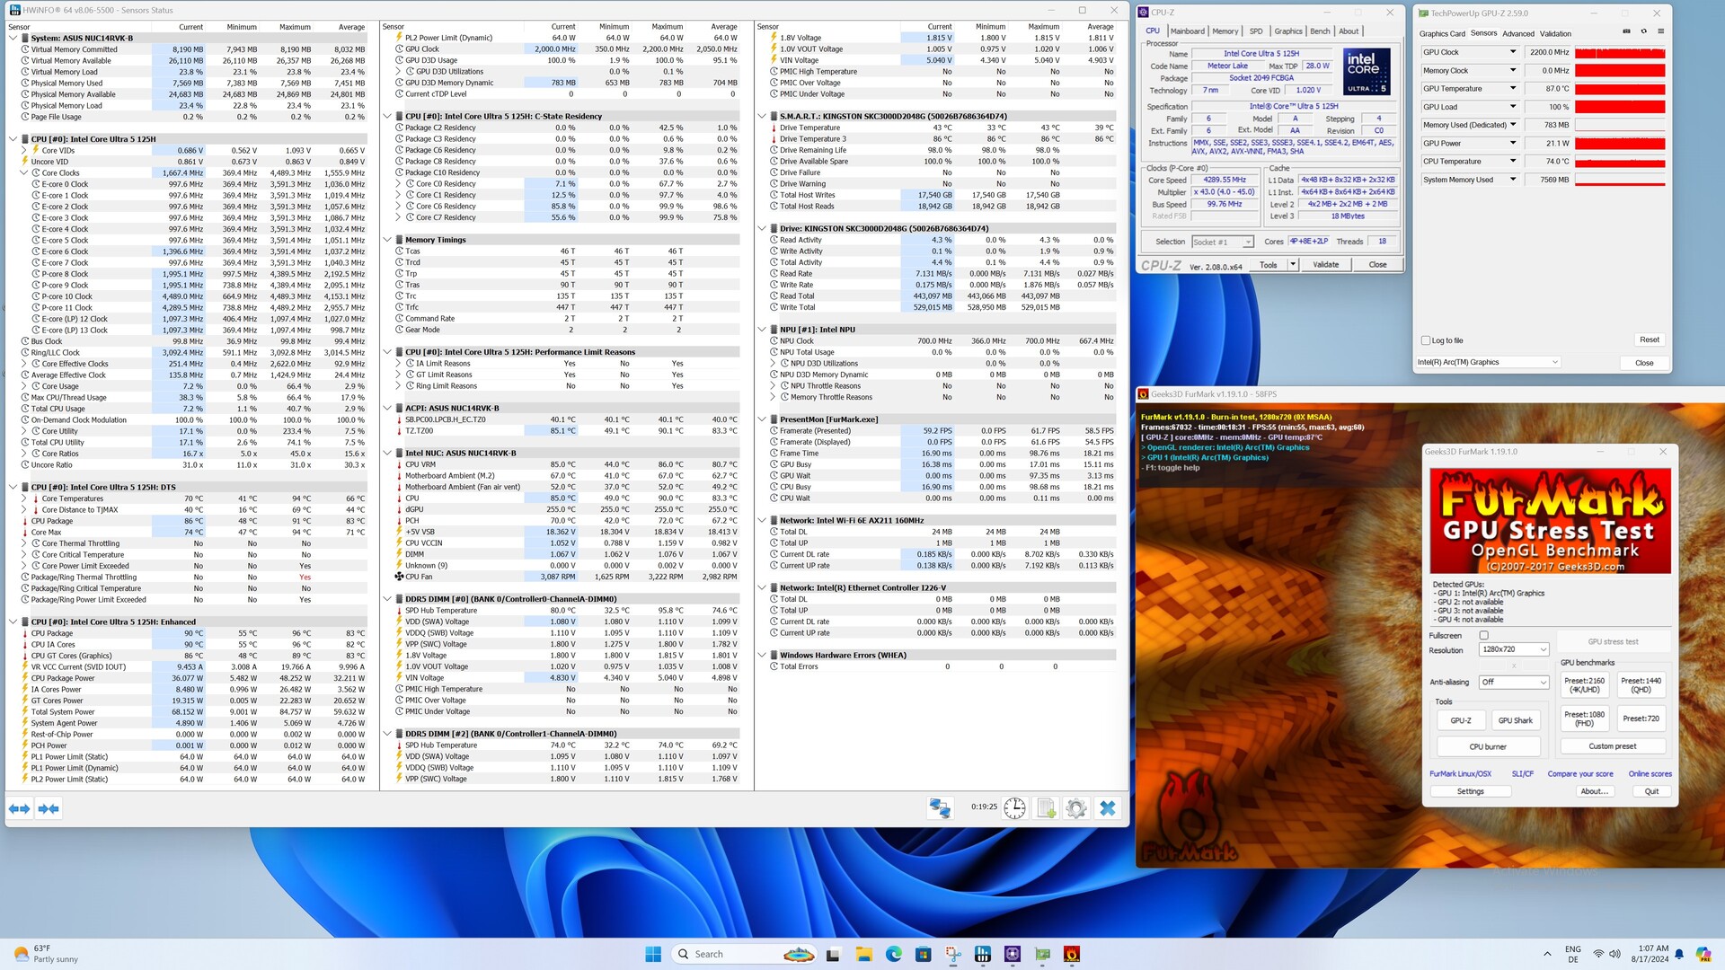Click CPU-Z Validate button

tap(1325, 265)
